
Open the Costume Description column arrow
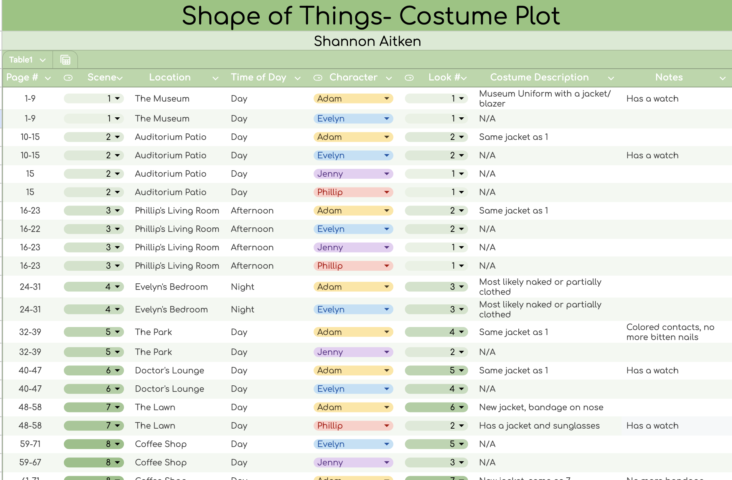(x=611, y=78)
